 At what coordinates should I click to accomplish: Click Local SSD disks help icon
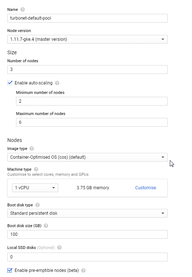pos(59,248)
